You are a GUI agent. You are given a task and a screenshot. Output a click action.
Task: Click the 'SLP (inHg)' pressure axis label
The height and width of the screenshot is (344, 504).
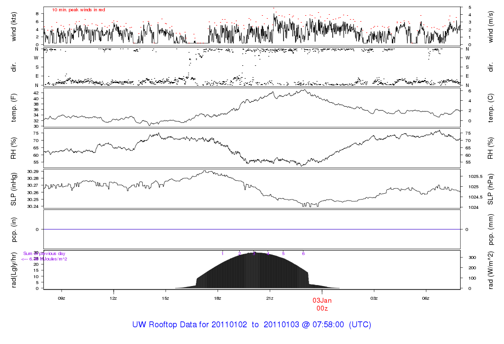click(x=14, y=189)
